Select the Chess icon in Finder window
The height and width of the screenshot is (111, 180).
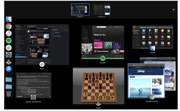click(150, 37)
